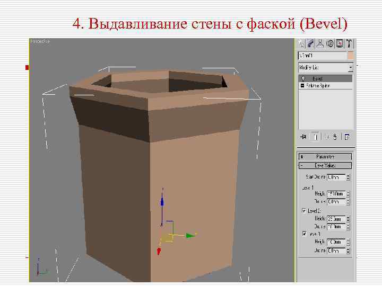Adjust the Level 2 Height spinner
This screenshot has height=286, width=382.
click(x=348, y=219)
